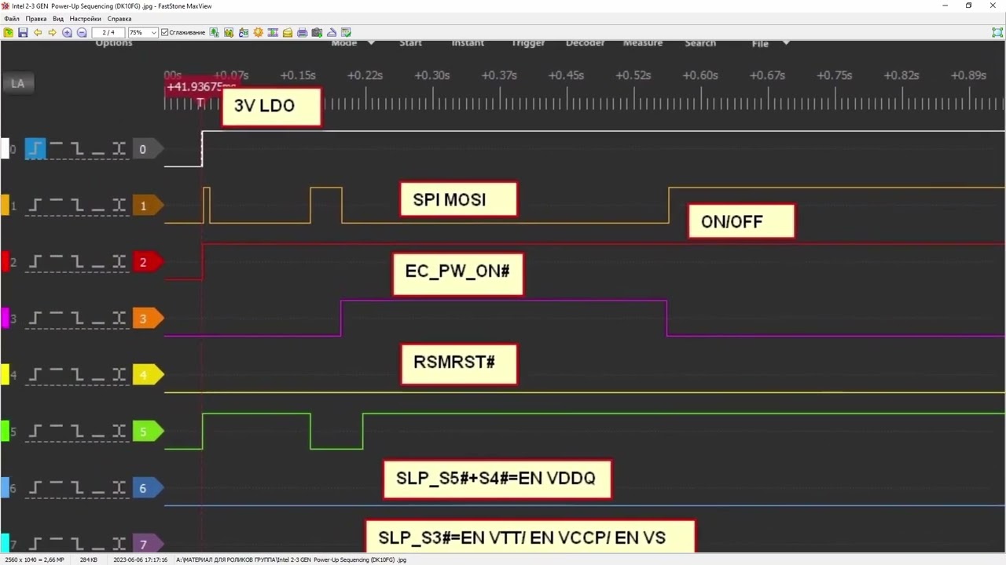Viewport: 1006px width, 565px height.
Task: Toggle the rising-edge trigger on channel 6
Action: point(35,488)
